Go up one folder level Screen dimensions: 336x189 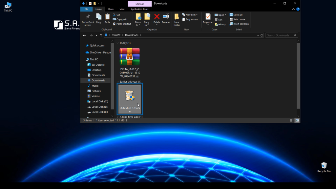[x=101, y=35]
